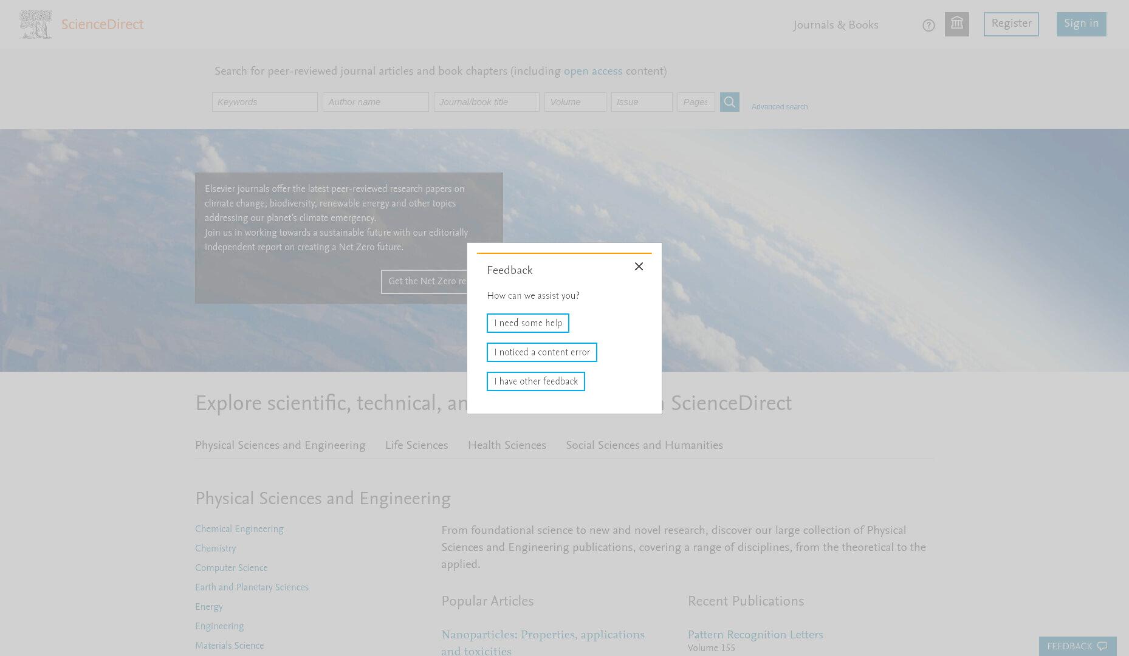Click the 'Recent Publications' heading

746,602
